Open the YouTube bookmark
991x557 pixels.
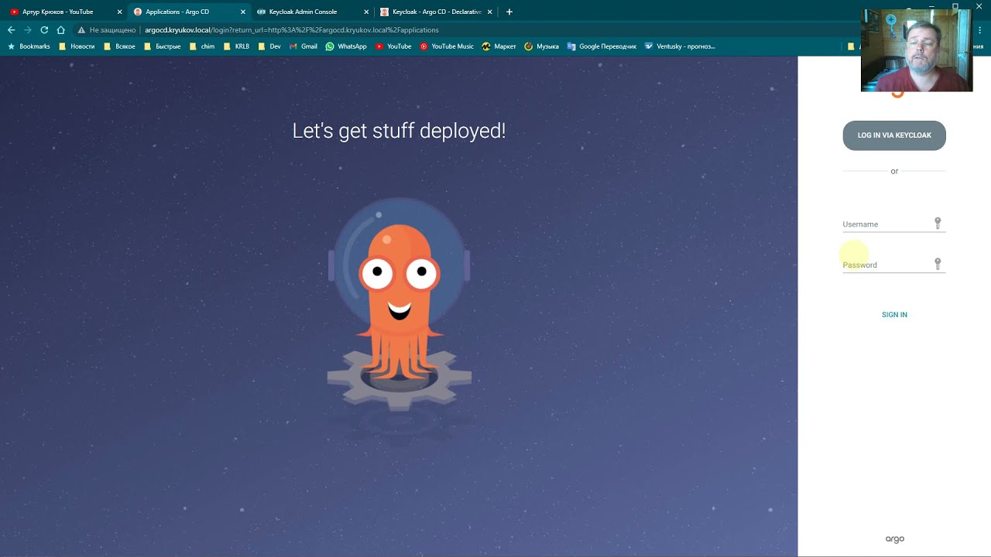tap(393, 46)
